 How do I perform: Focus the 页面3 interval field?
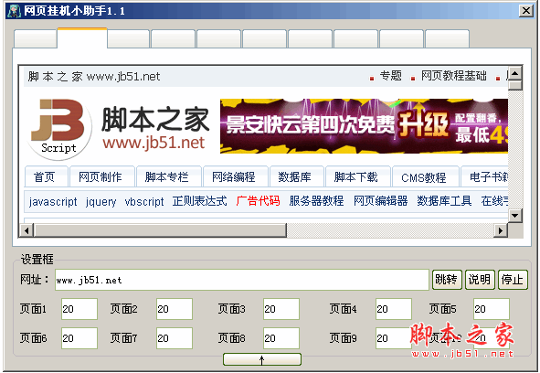[281, 309]
